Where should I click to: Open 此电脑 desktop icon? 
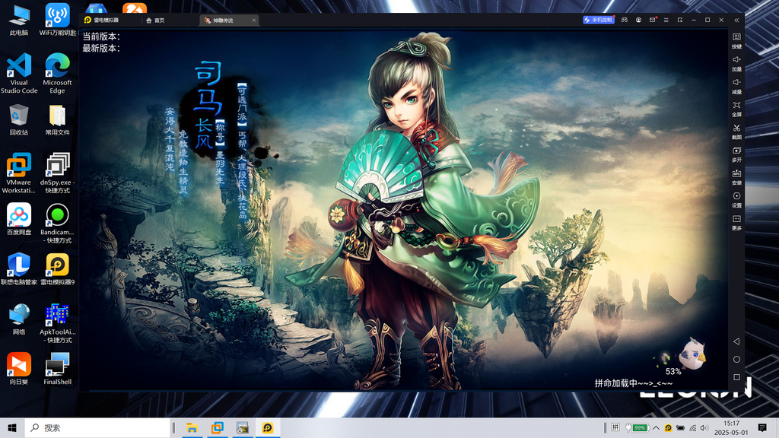pos(19,21)
